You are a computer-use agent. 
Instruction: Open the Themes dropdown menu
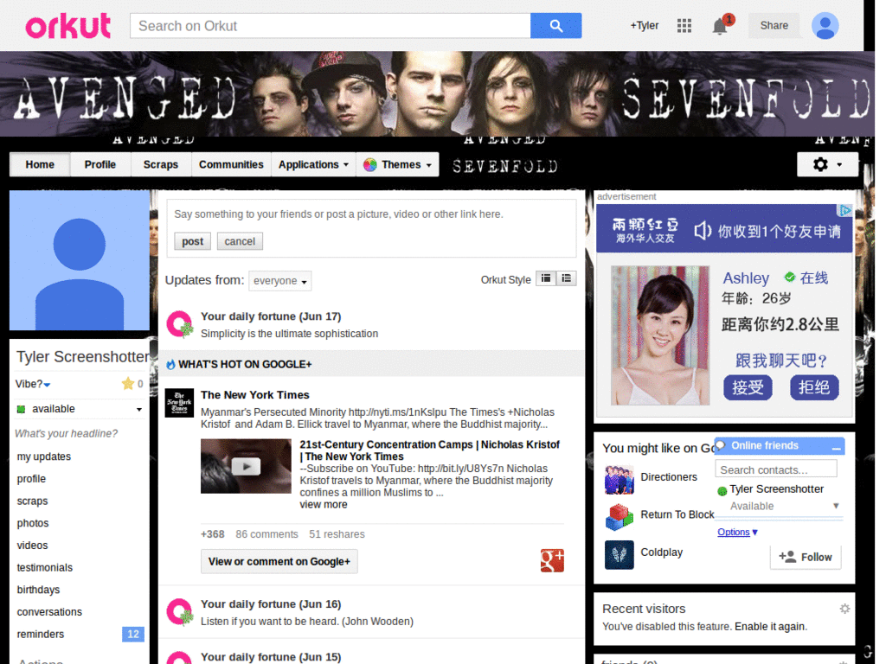398,164
